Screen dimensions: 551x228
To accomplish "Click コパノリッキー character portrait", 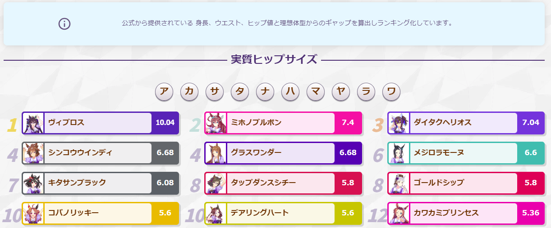I will click(33, 213).
